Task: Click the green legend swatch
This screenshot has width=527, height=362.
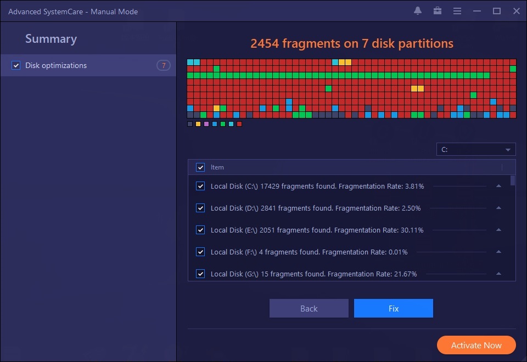Action: [x=223, y=124]
